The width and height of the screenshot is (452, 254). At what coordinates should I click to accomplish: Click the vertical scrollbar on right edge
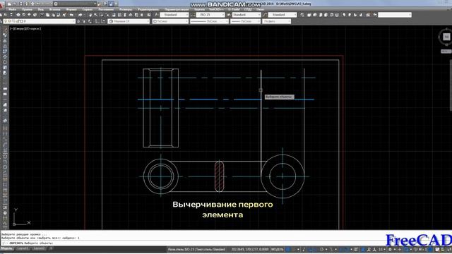pyautogui.click(x=451, y=85)
